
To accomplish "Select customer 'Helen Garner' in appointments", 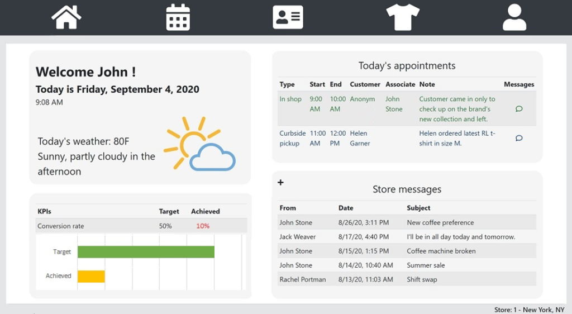I will click(x=360, y=138).
